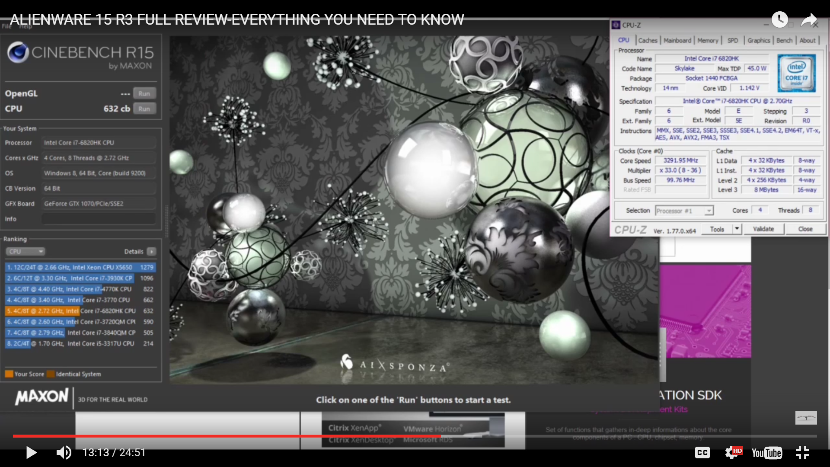Click the video title text
This screenshot has width=830, height=467.
[237, 19]
